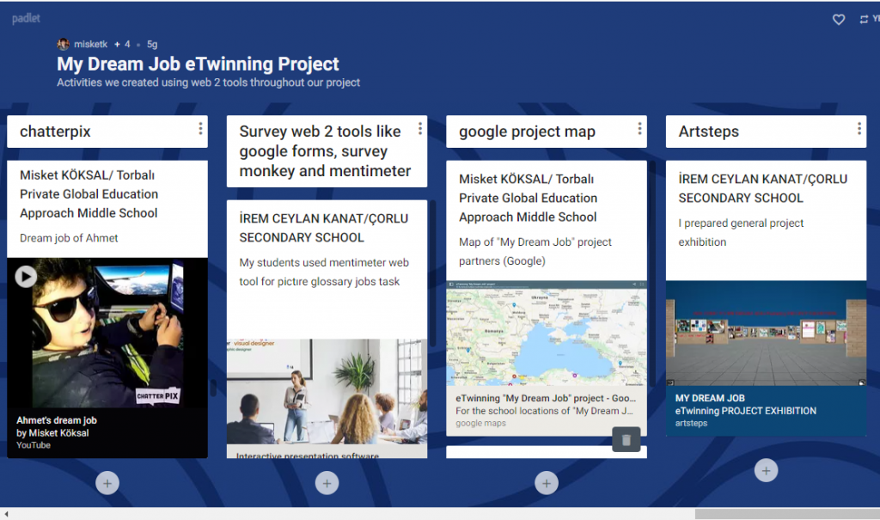Click the 'I prepared general project exhibition' text

pos(741,232)
